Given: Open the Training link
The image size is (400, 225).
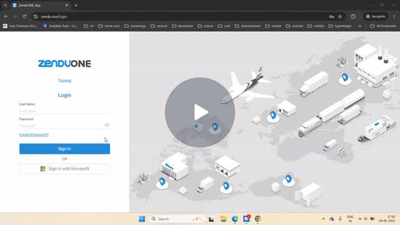Looking at the screenshot, I should 64,81.
